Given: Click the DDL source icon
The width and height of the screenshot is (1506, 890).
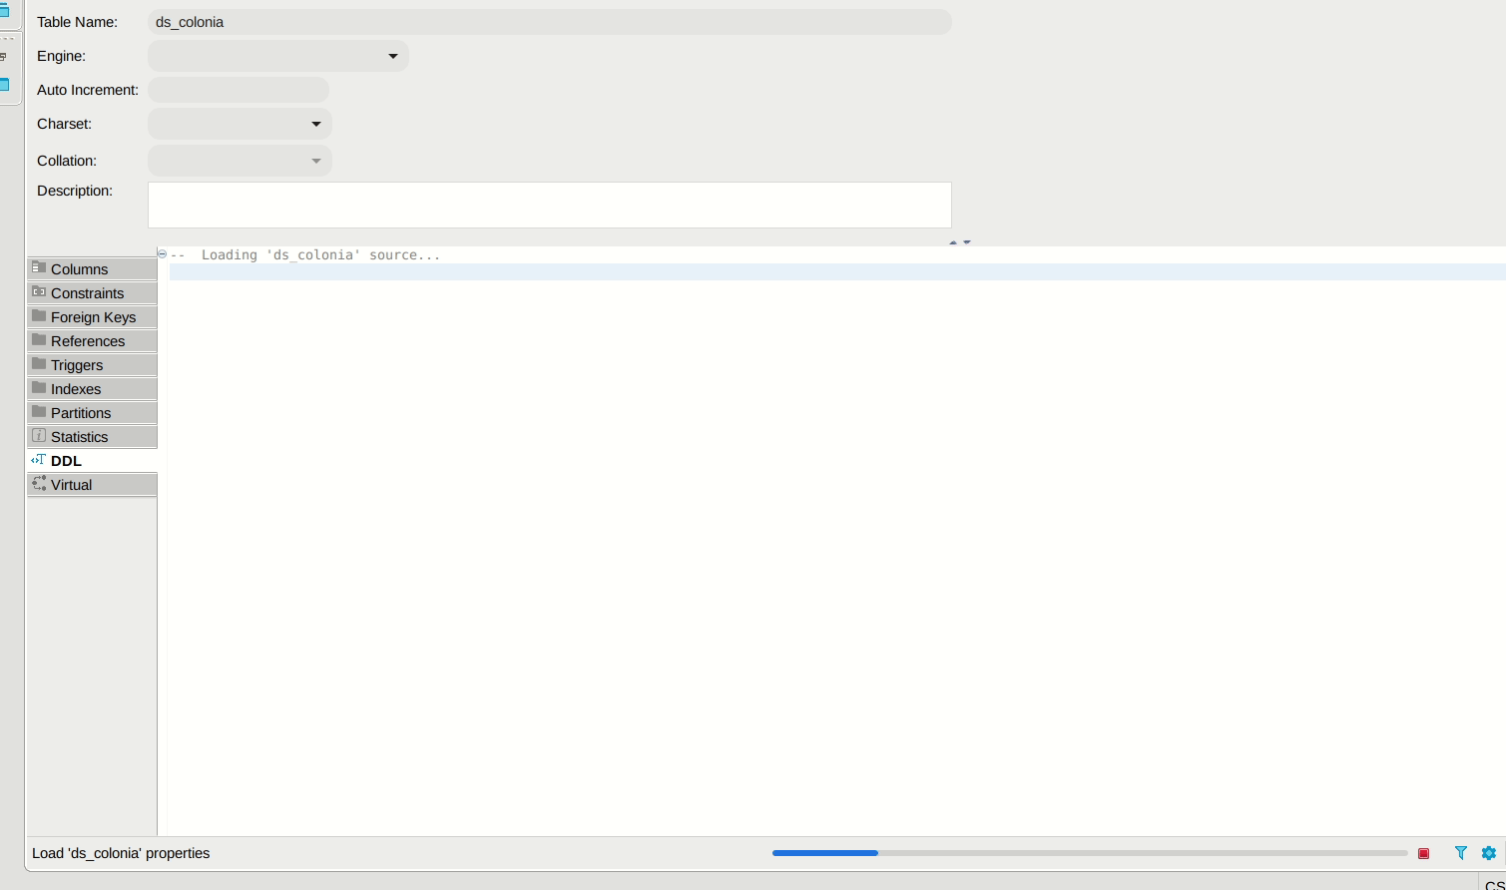Looking at the screenshot, I should click(x=39, y=459).
